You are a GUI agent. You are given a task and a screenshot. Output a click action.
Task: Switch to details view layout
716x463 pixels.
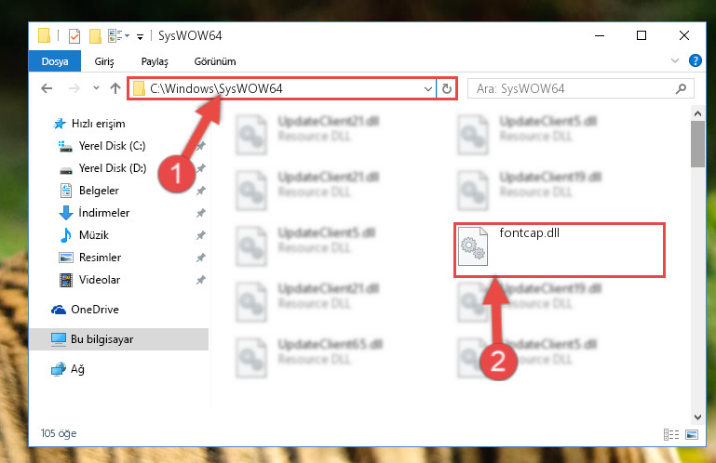pos(670,434)
